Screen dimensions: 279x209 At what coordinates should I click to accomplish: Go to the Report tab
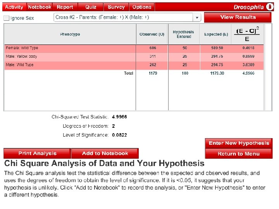click(x=65, y=7)
